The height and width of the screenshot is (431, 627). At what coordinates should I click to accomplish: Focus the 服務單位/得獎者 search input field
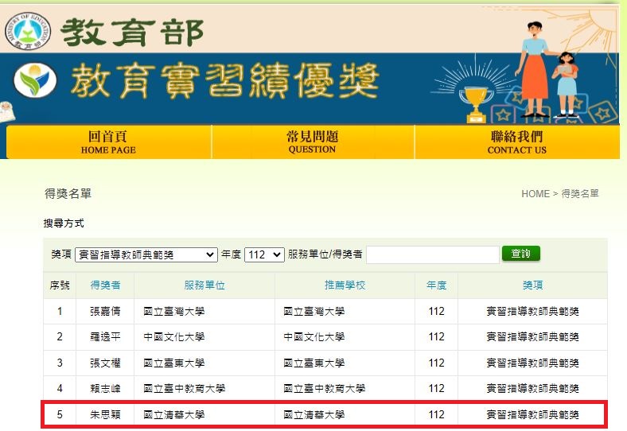pos(433,254)
